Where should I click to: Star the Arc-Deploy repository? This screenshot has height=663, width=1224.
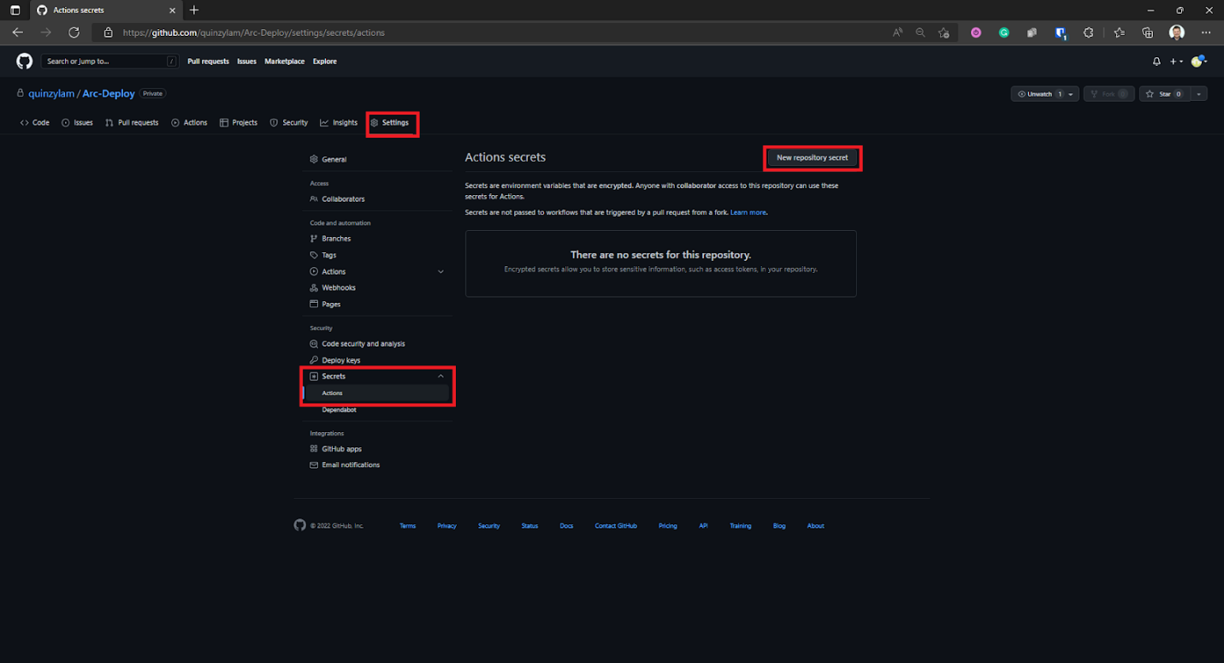(x=1162, y=94)
